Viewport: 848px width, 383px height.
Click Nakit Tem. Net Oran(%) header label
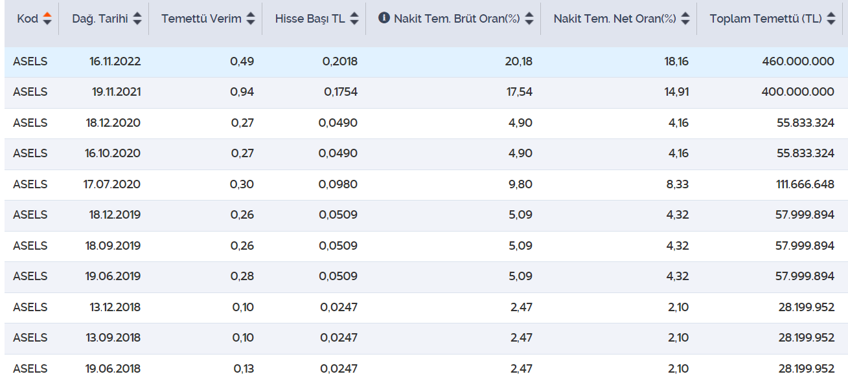click(x=615, y=19)
